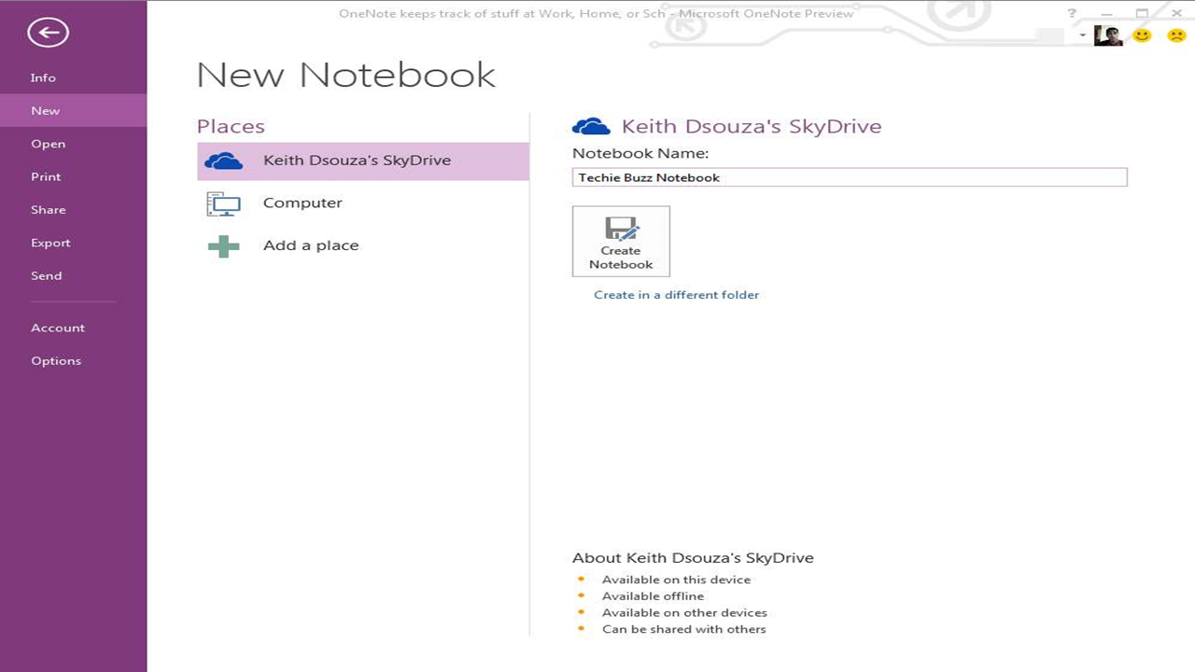The image size is (1195, 672).
Task: Click the Computer monitor icon
Action: tap(223, 203)
